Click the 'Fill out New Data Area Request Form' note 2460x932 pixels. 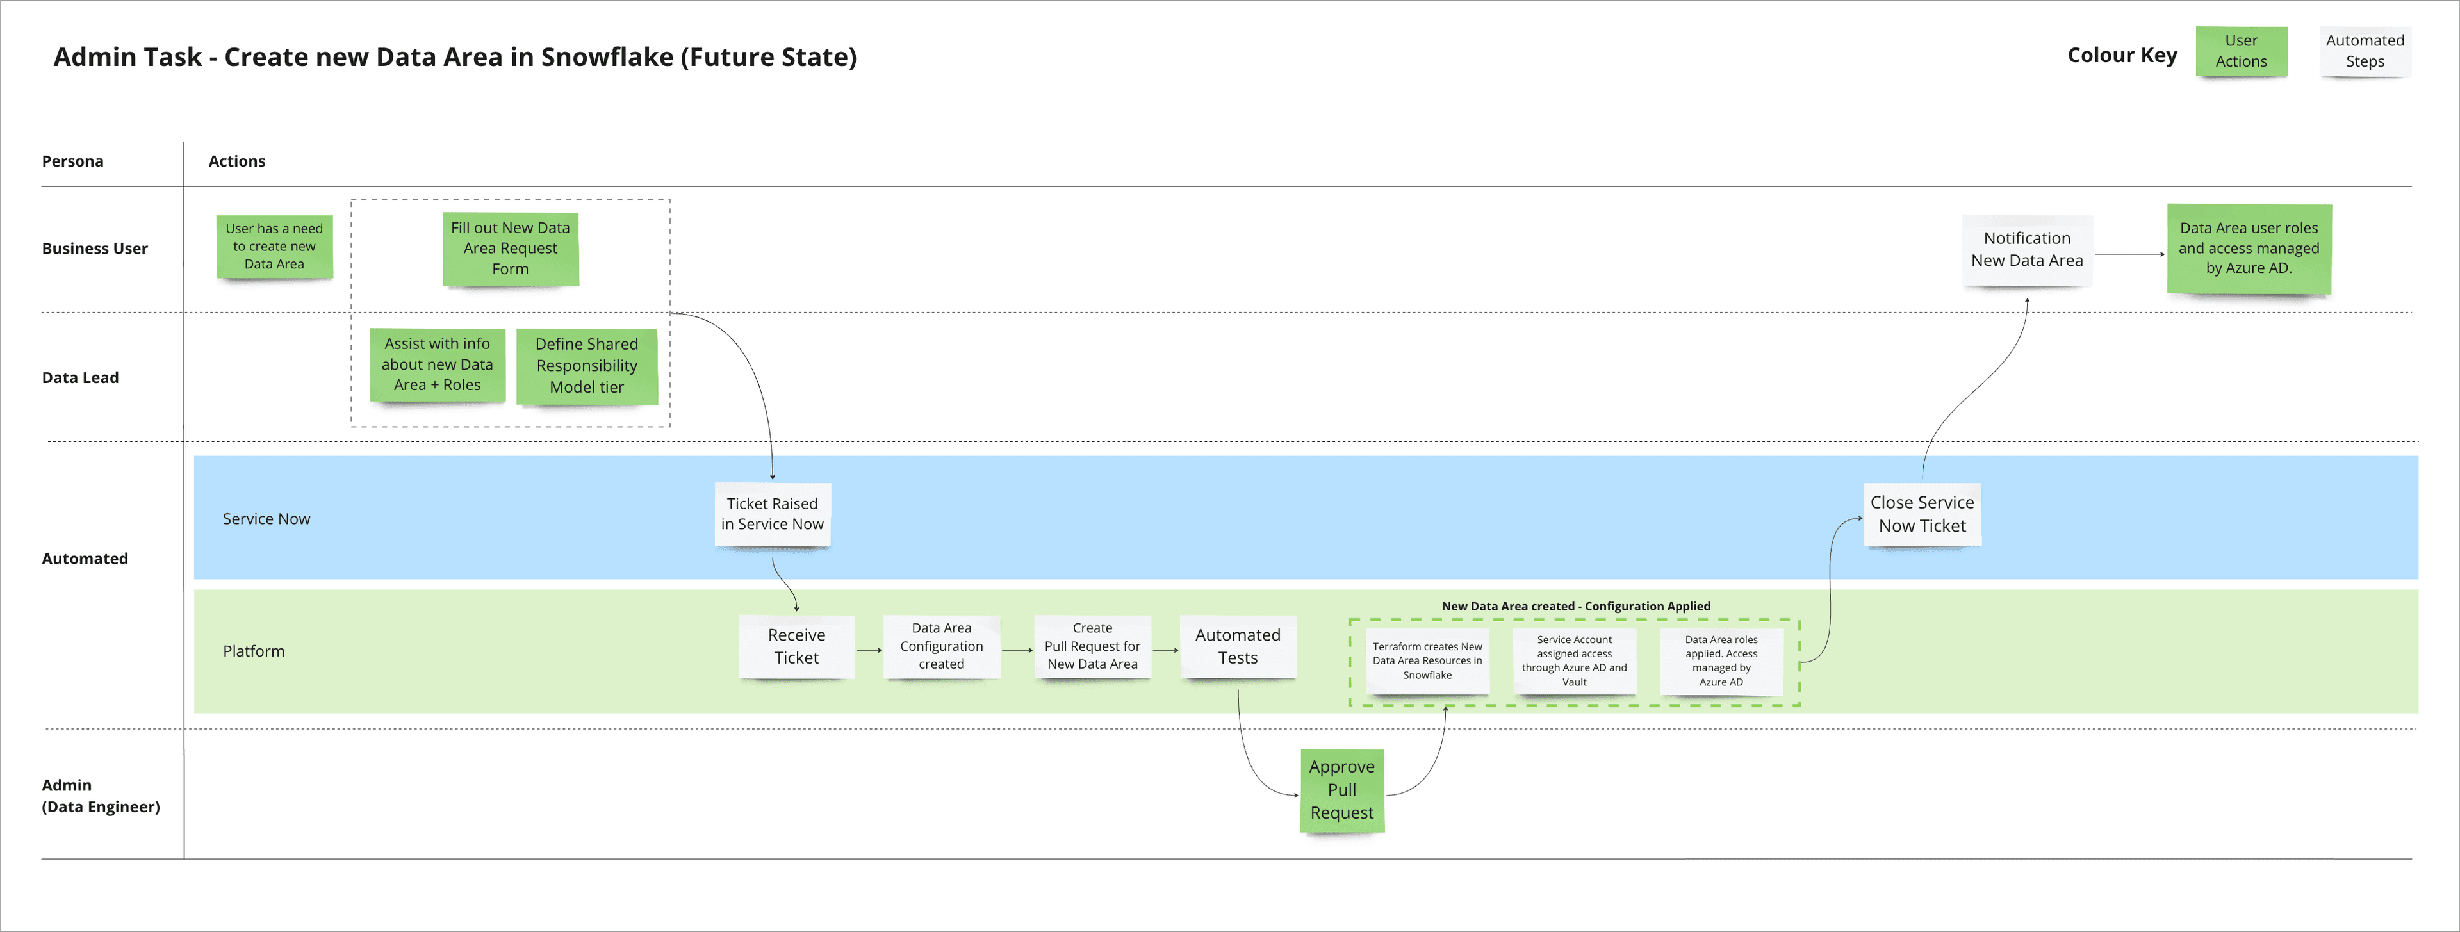(510, 249)
